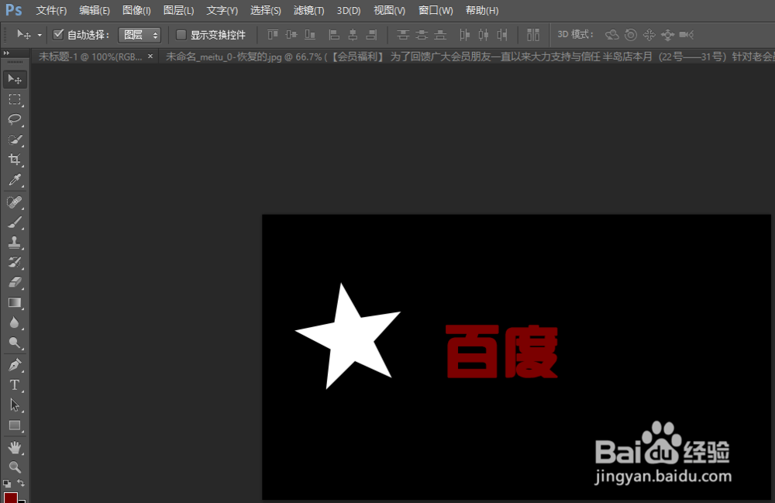The image size is (775, 503).
Task: Click Align right edges icon
Action: (x=371, y=35)
